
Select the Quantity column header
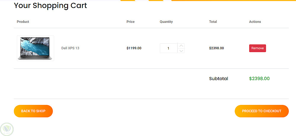166,22
